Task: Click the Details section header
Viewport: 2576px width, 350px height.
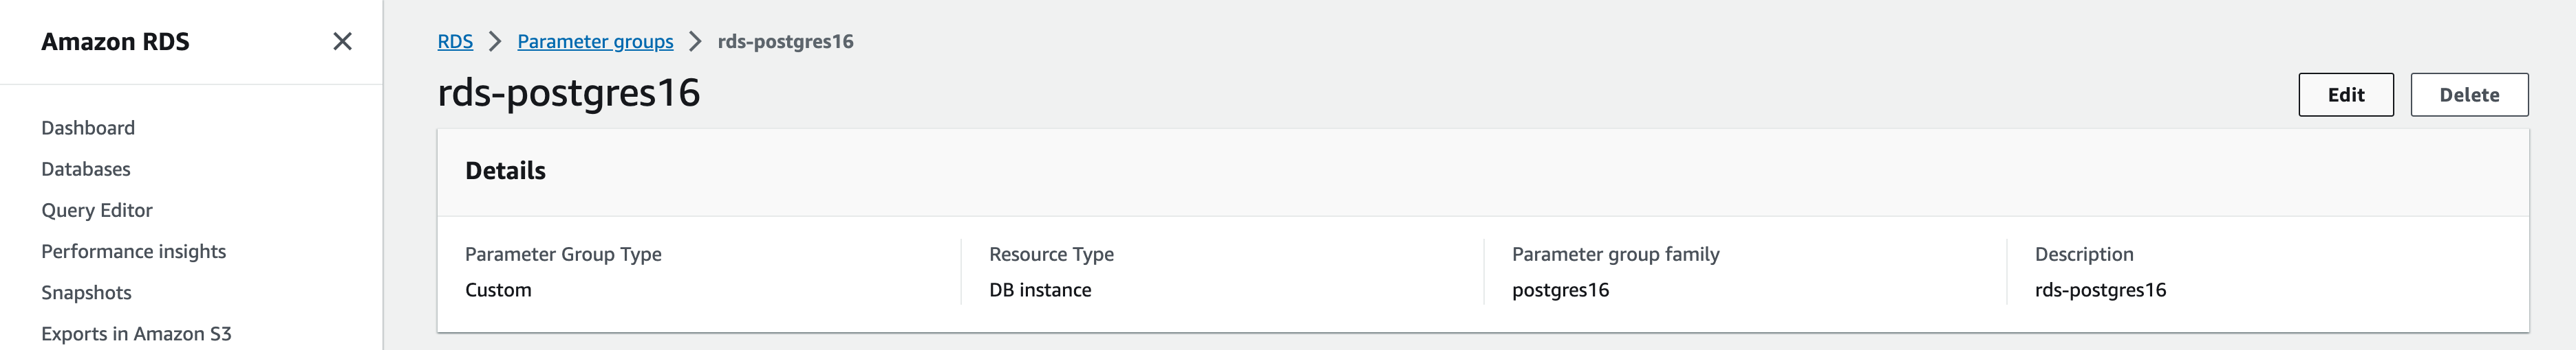Action: point(505,172)
